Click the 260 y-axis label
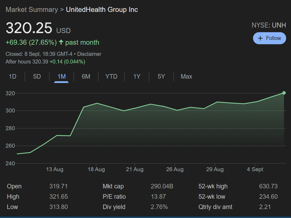291x218 pixels. 10,146
